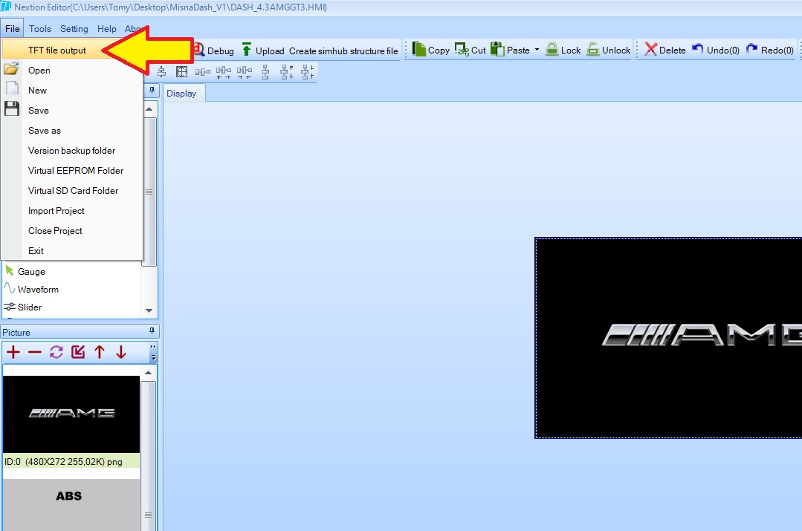Open the Help menu
This screenshot has width=802, height=531.
pos(107,29)
